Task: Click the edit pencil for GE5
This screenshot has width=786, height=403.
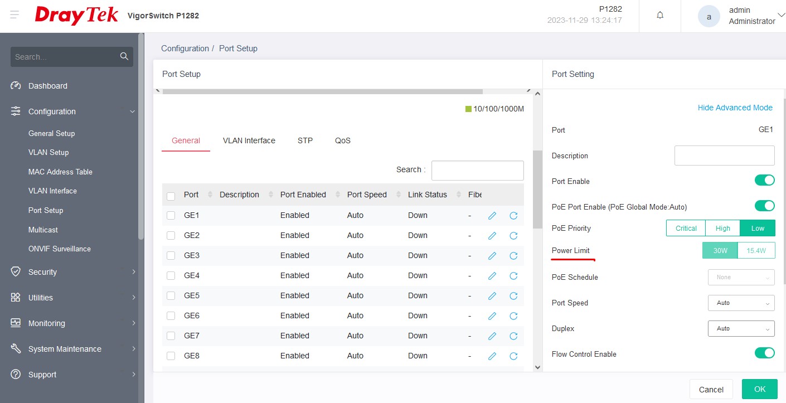Action: (492, 296)
